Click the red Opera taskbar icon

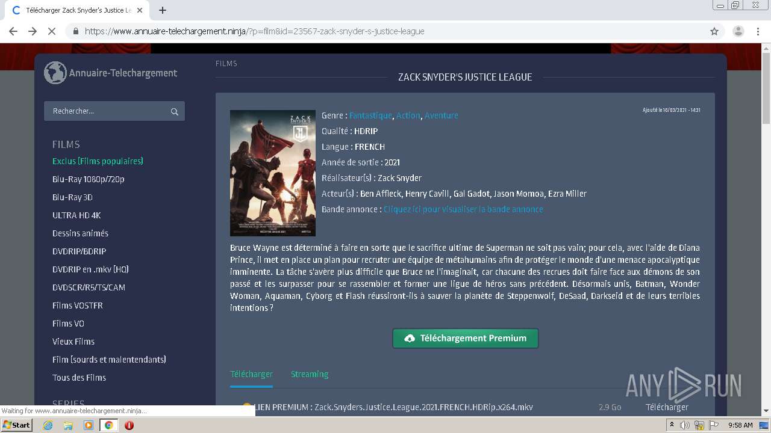click(x=129, y=425)
